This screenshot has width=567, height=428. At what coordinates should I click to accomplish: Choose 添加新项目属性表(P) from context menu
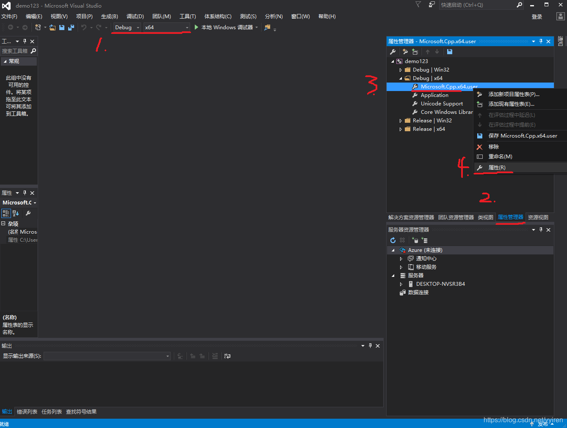pos(520,94)
